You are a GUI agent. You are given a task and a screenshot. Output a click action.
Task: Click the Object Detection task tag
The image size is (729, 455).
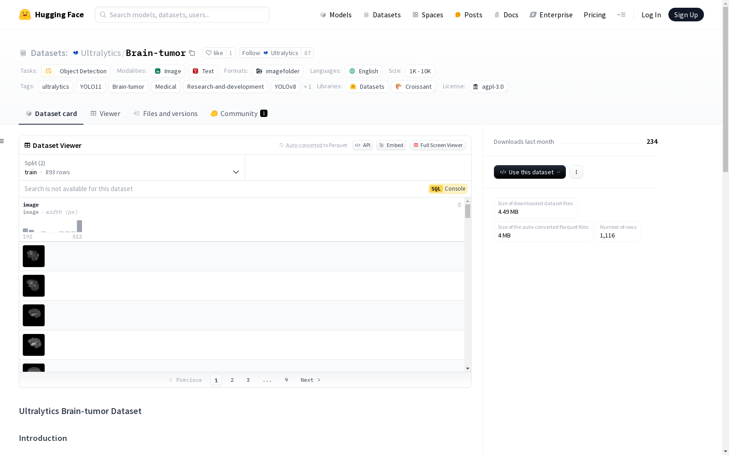pos(76,71)
